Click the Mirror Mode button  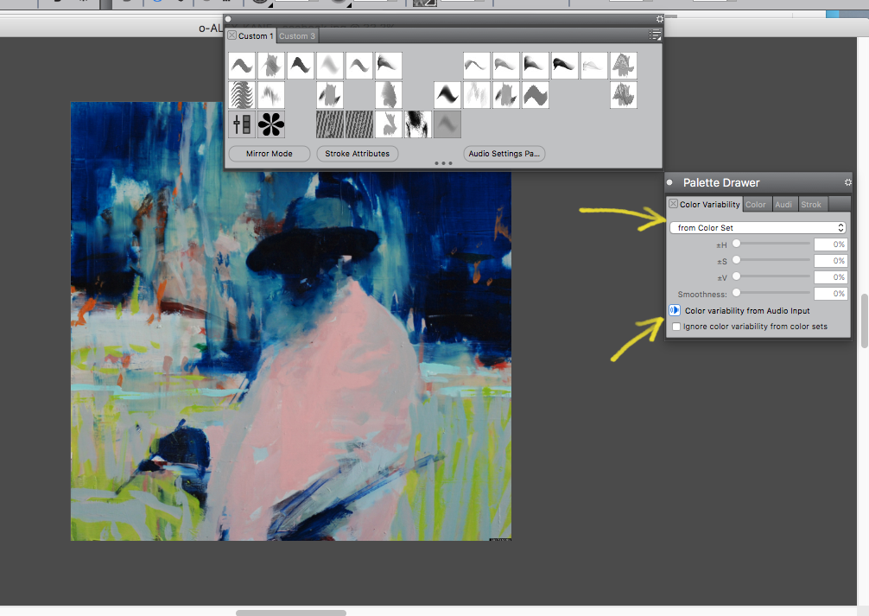269,154
